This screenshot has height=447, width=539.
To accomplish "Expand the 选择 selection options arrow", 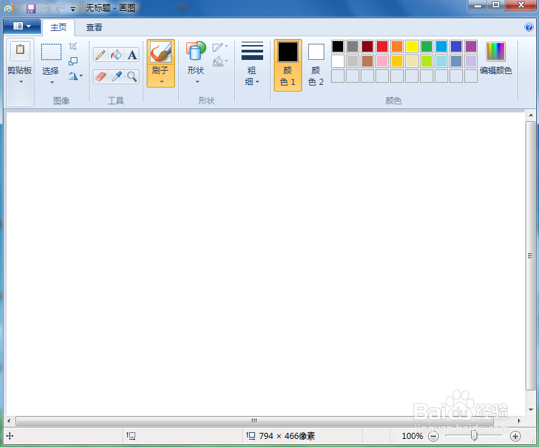I will (52, 83).
